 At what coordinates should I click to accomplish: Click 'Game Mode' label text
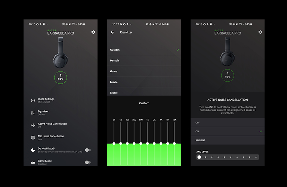click(x=45, y=161)
